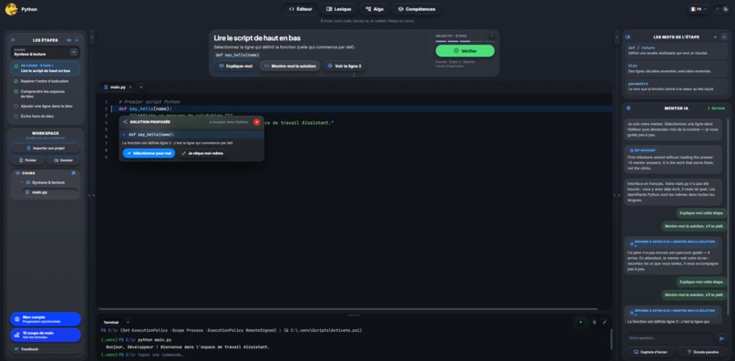This screenshot has width=735, height=361.
Task: Collapse Les mots de l'étape panel
Action: click(x=724, y=37)
